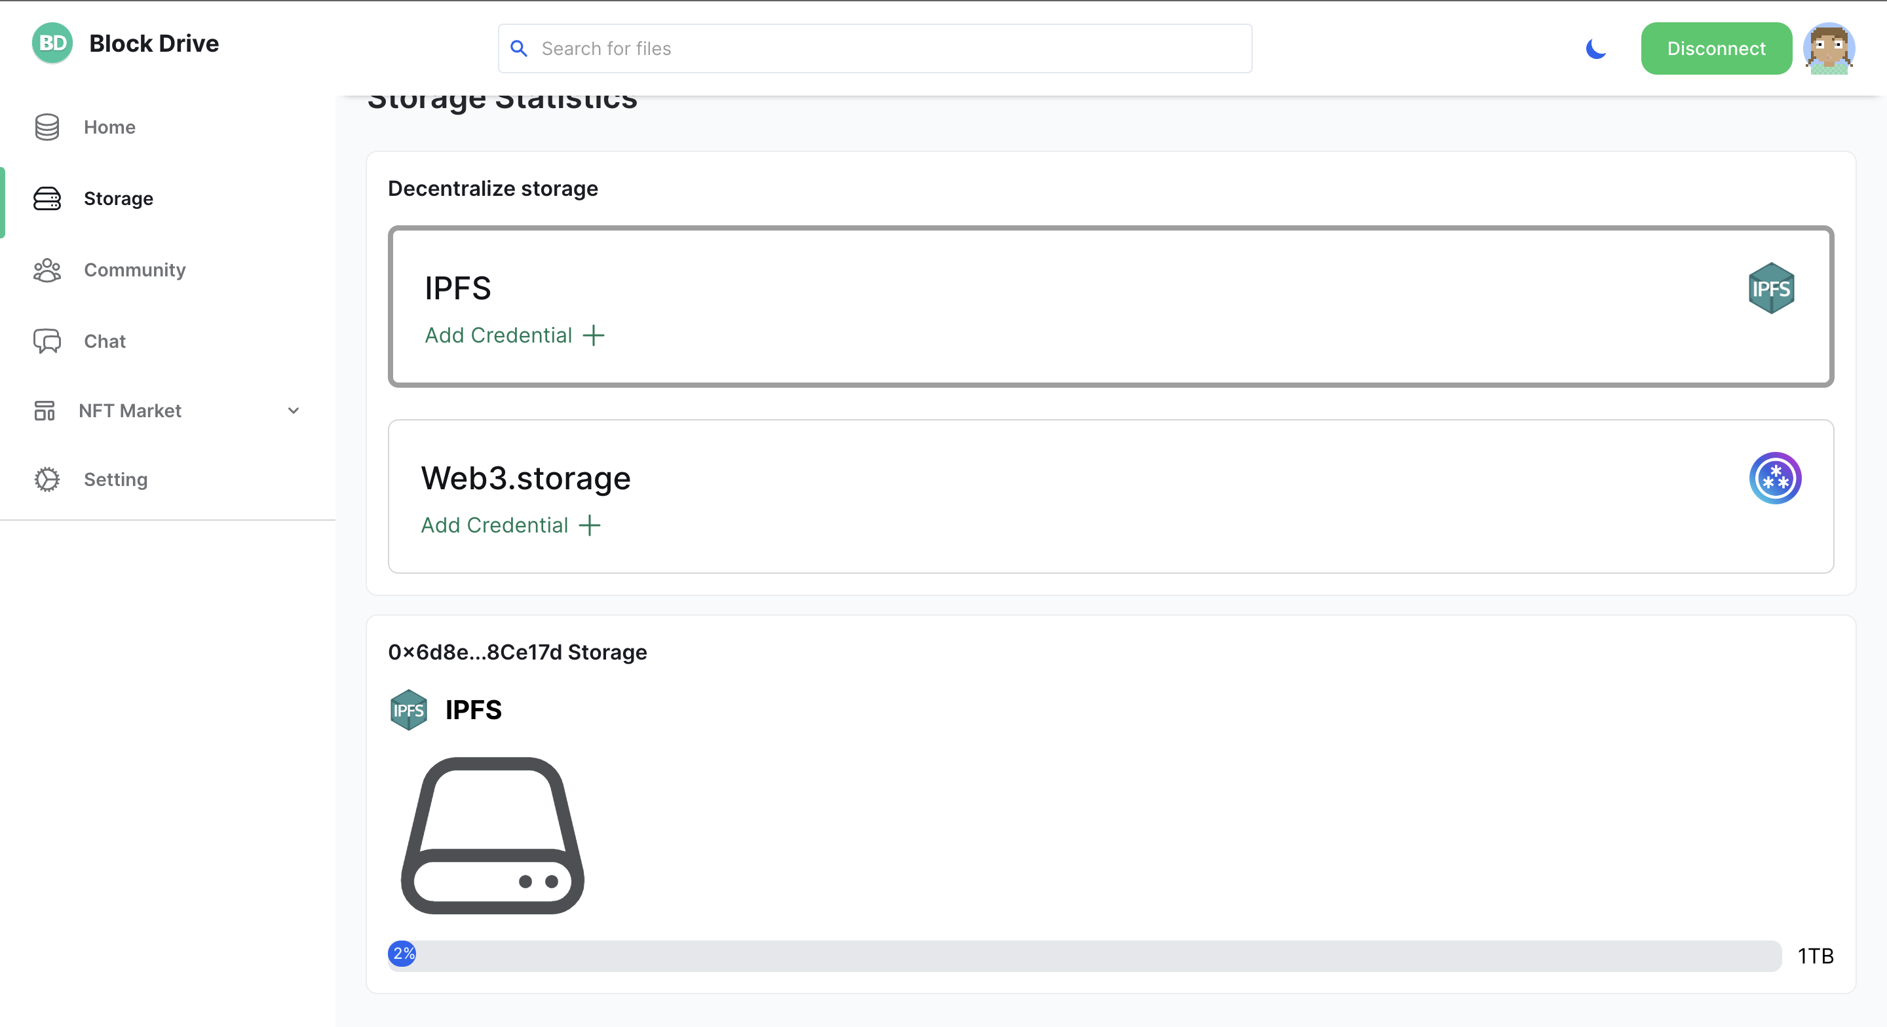This screenshot has height=1027, width=1887.
Task: Expand the NFT Market chevron
Action: tap(293, 411)
